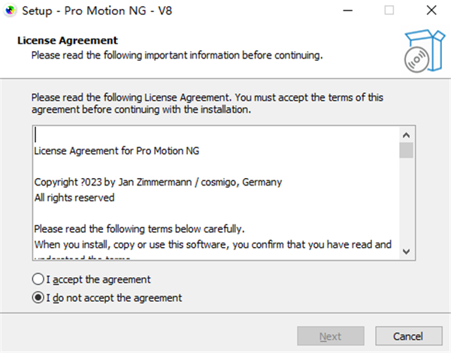
Task: Click the maximize button in the title bar
Action: point(389,11)
